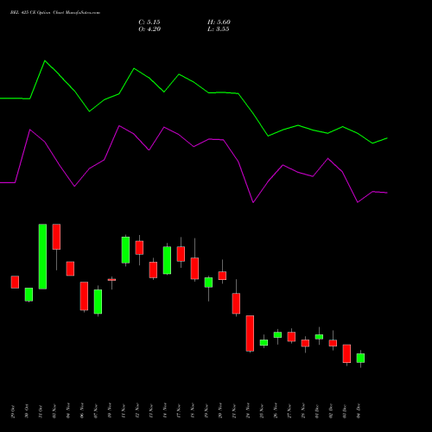The height and width of the screenshot is (432, 432).
Task: Select the large red candlestick for 24 Nov
Action: (250, 334)
